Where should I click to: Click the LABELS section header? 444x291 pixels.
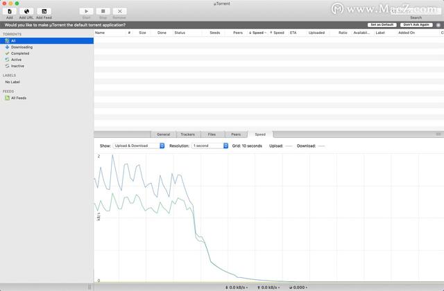point(9,76)
